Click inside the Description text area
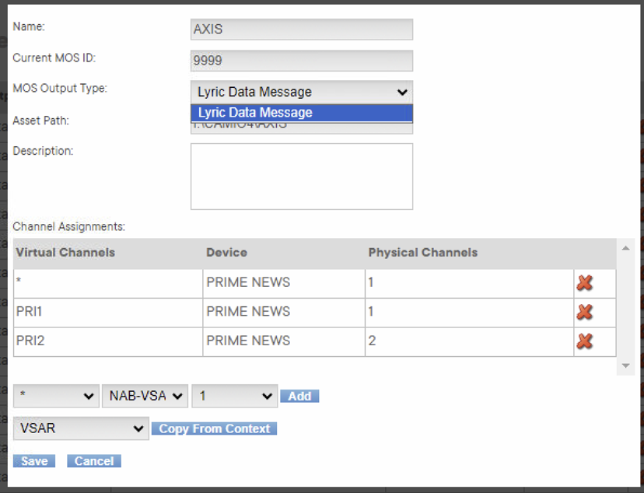Screen dimensions: 644x493 301,177
